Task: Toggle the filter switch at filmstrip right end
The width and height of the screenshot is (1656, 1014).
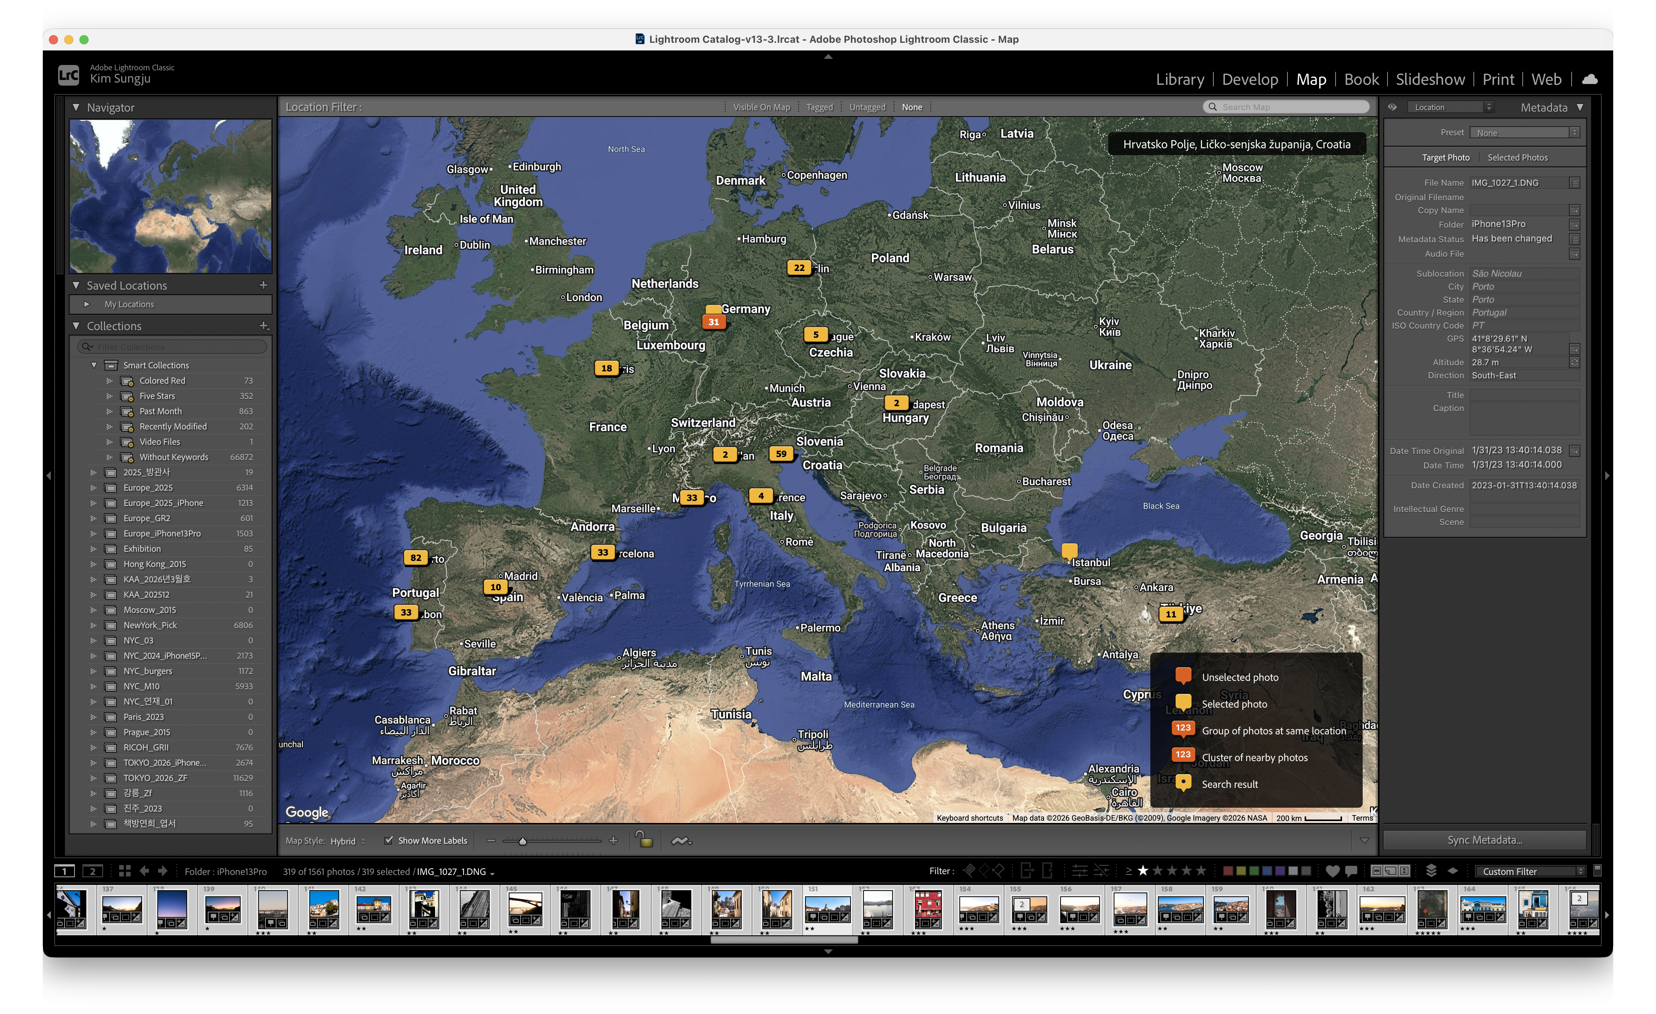Action: click(1598, 870)
